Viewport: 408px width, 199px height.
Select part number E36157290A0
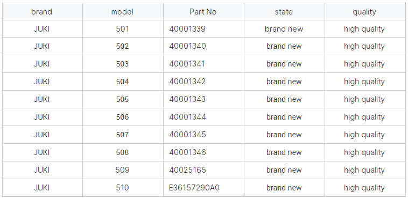click(x=194, y=188)
